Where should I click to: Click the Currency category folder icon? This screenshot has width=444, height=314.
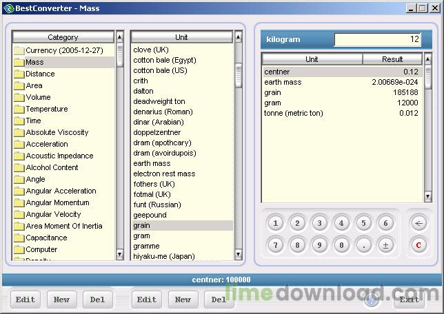pyautogui.click(x=19, y=51)
